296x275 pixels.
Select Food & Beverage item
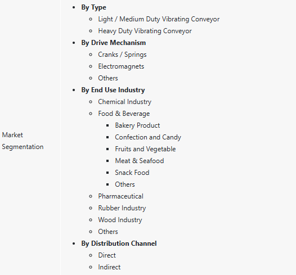[x=124, y=114]
